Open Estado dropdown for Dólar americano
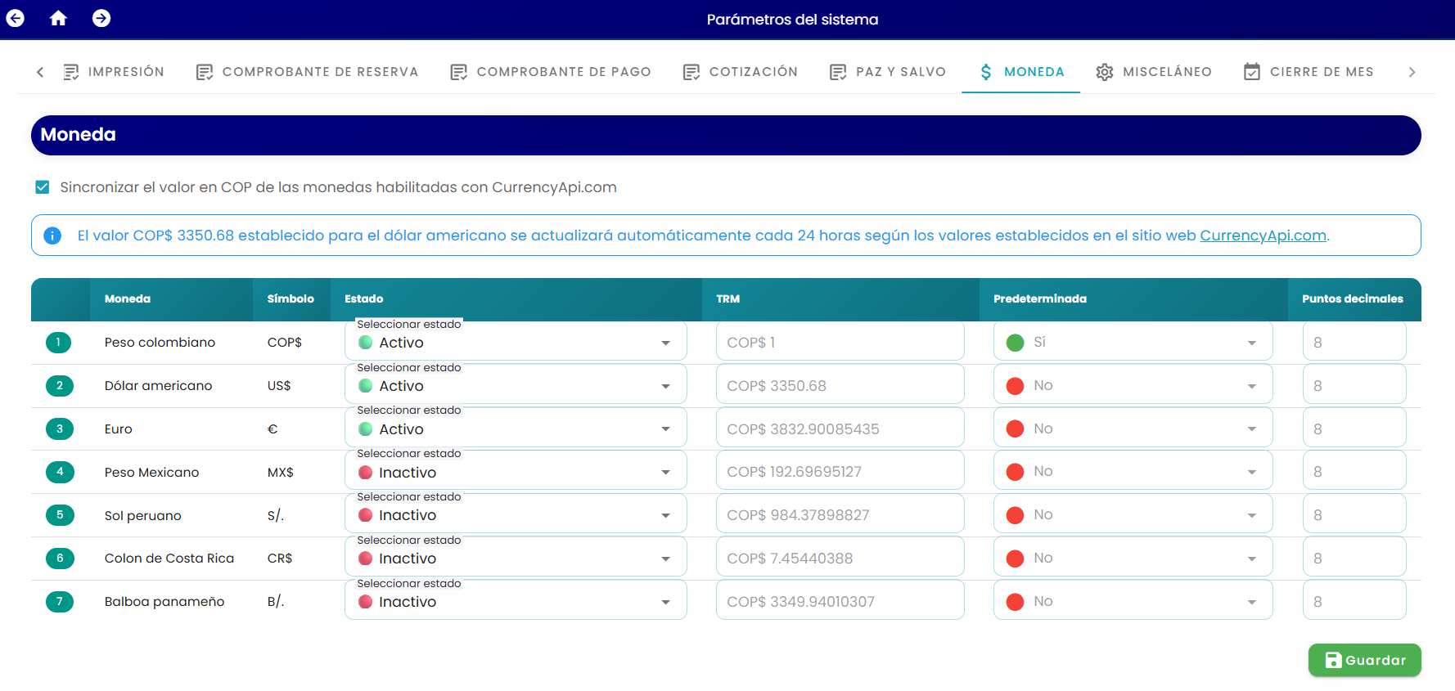Image resolution: width=1455 pixels, height=691 pixels. [516, 385]
